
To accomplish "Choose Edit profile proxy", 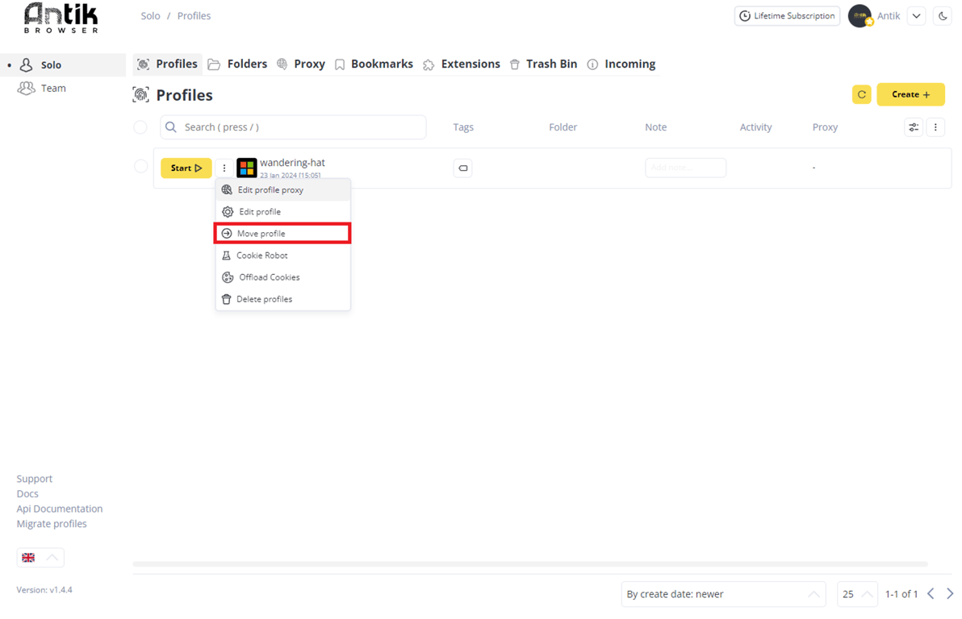I will tap(282, 190).
